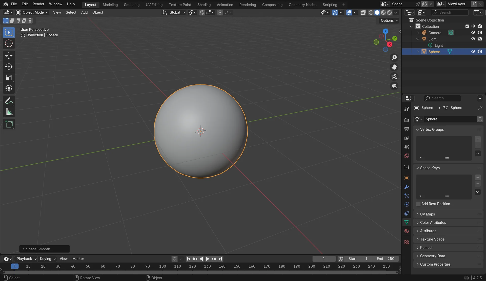Switch to the Modeling workspace tab

pos(110,5)
